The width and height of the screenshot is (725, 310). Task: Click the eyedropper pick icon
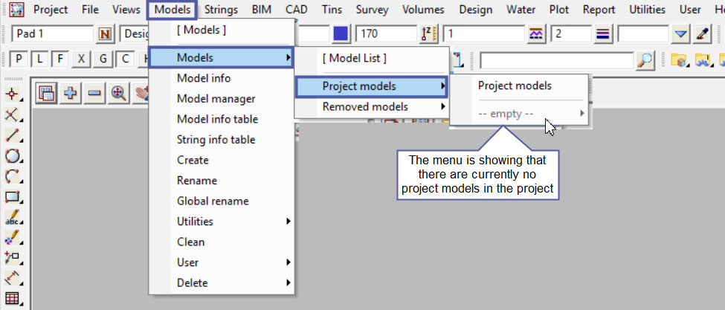pyautogui.click(x=703, y=34)
